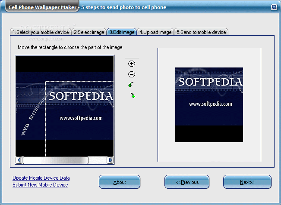The width and height of the screenshot is (281, 205).
Task: Click the About button
Action: coord(120,182)
